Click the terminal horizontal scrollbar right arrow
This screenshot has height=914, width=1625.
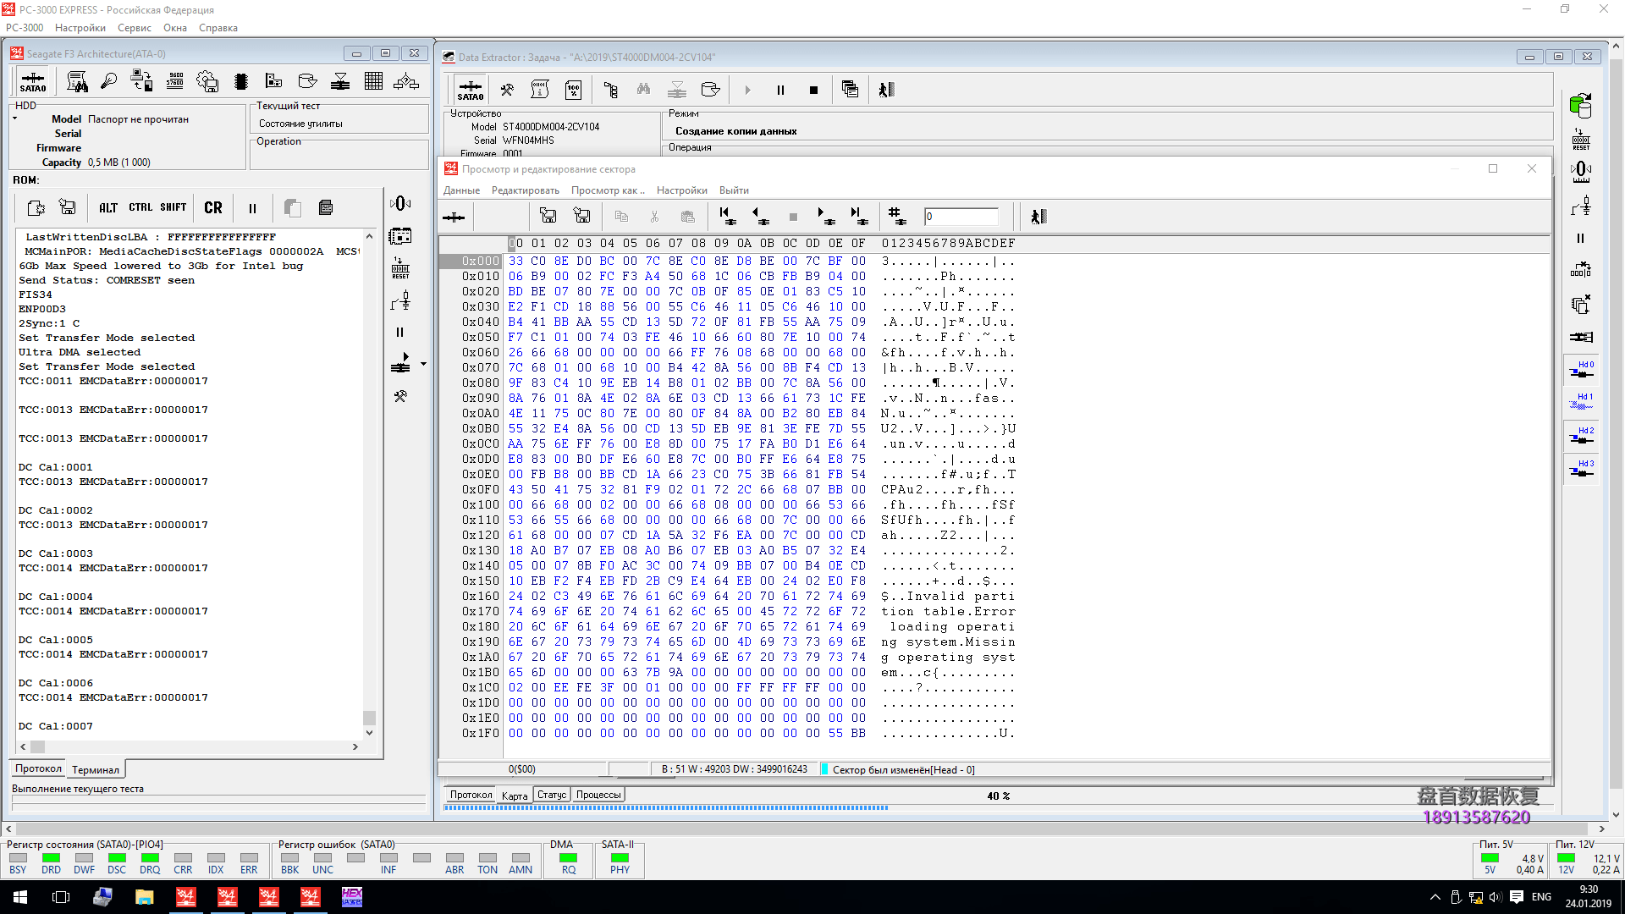pyautogui.click(x=355, y=746)
